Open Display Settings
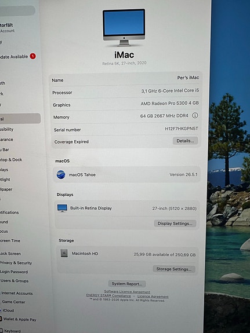Image resolution: width=250 pixels, height=333 pixels. point(175,224)
